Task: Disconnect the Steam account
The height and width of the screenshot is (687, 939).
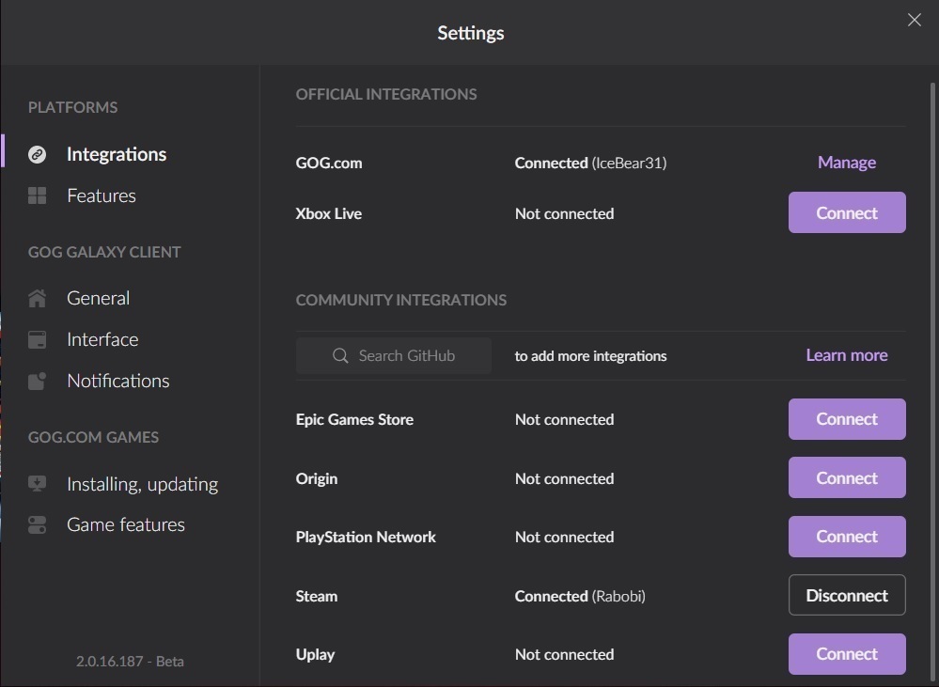Action: tap(846, 595)
